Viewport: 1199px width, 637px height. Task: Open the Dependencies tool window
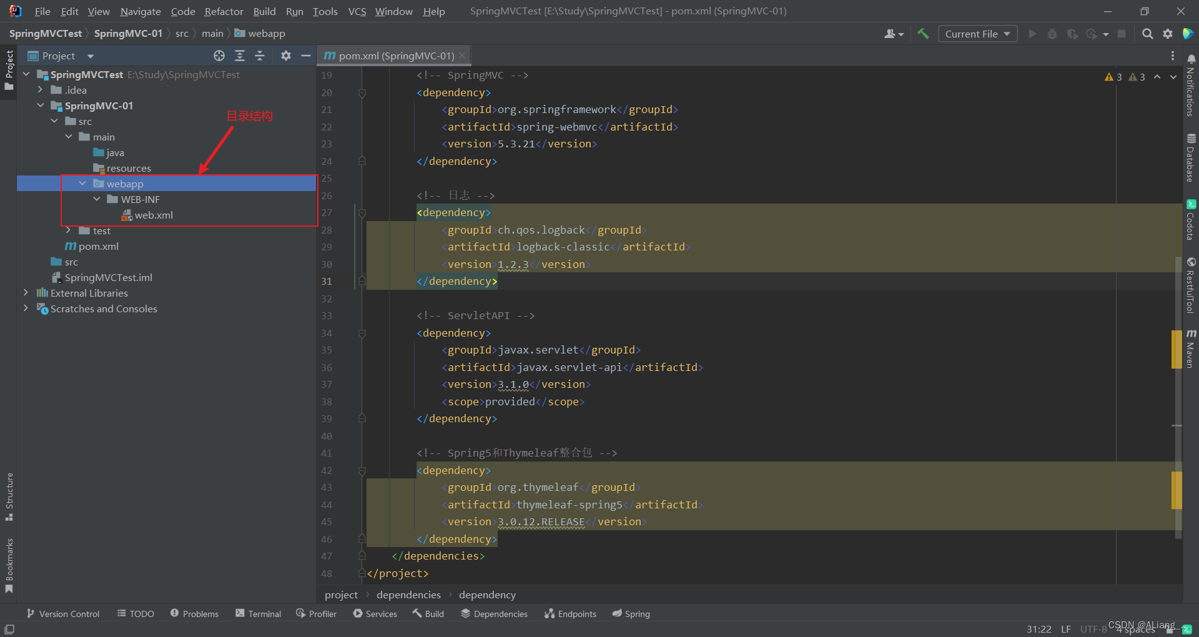(495, 614)
